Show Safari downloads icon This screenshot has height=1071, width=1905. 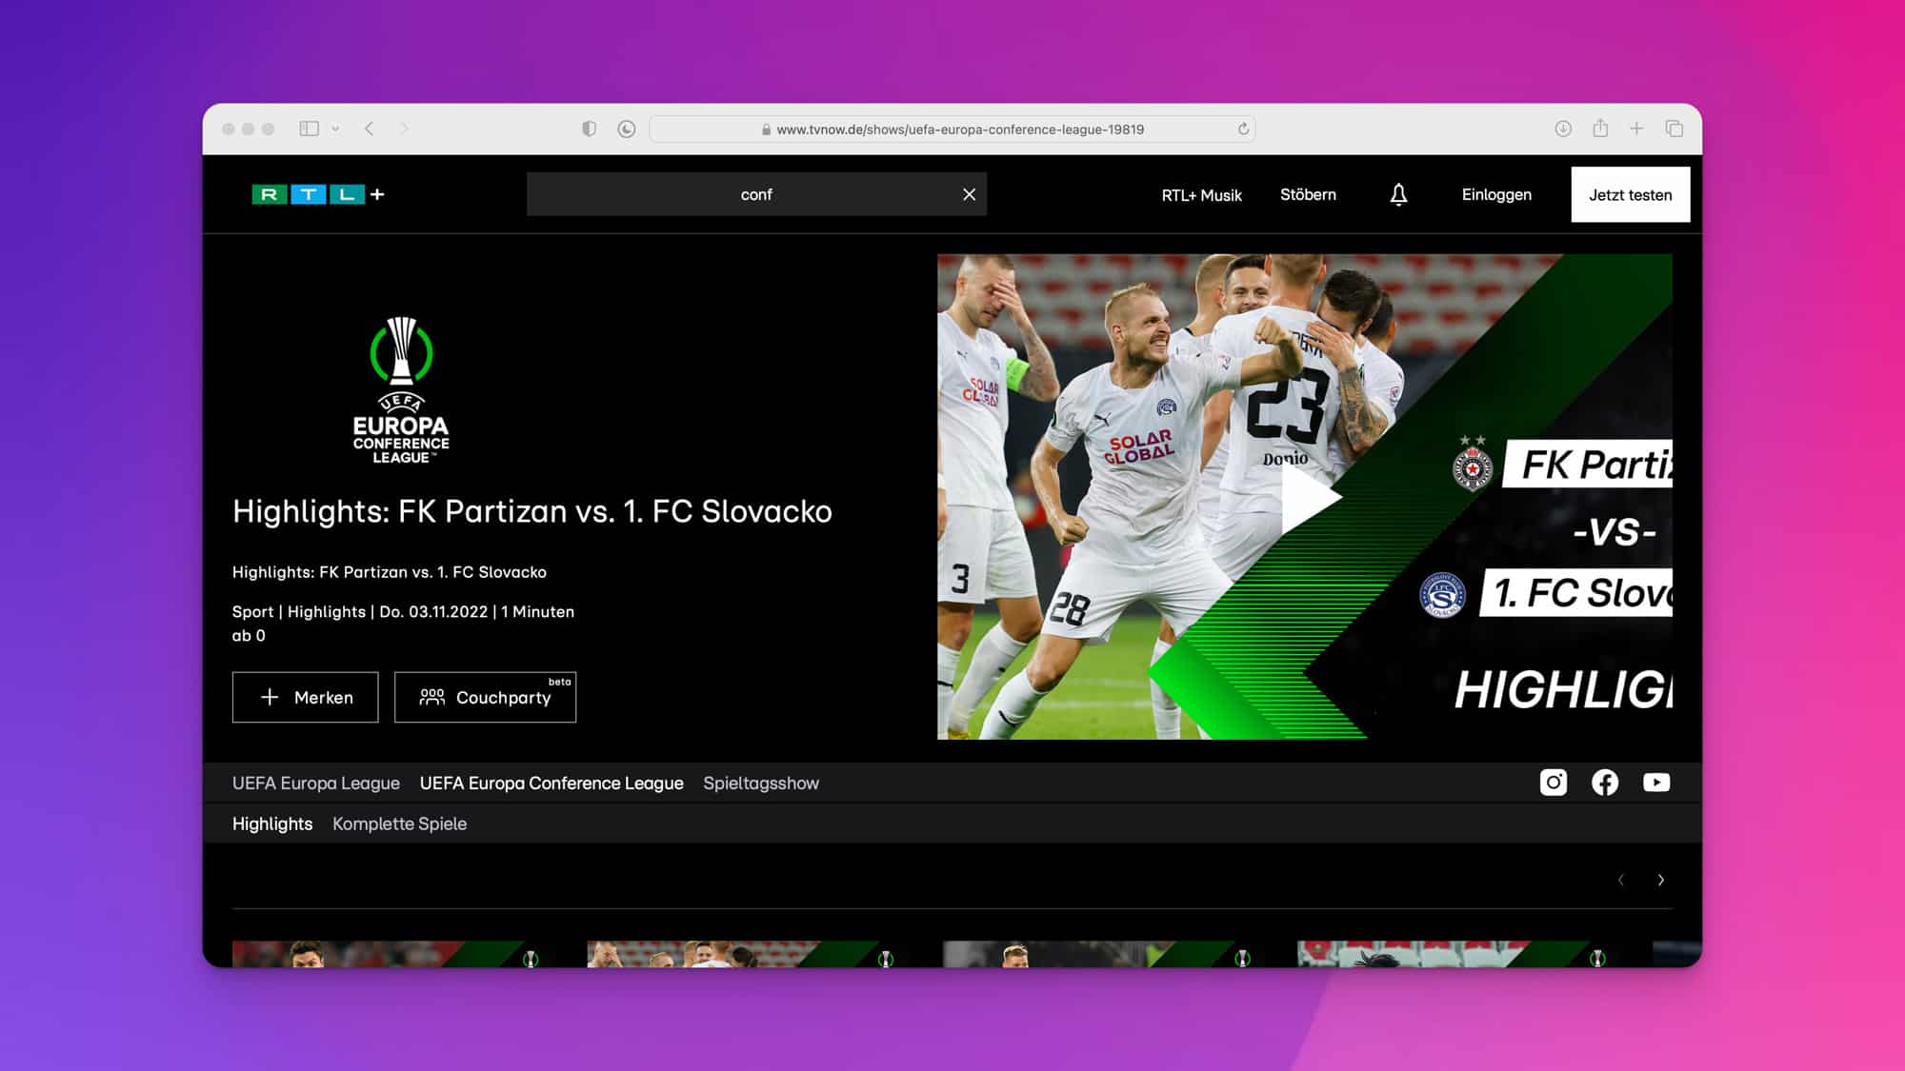point(1563,129)
